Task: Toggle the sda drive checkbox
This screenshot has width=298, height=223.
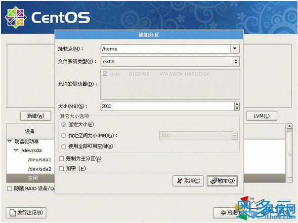Action: pos(105,74)
